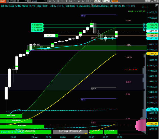Toggle the Wkly VWAP button
The image size is (159, 139).
tap(16, 121)
